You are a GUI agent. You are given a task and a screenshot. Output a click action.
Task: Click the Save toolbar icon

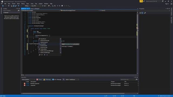pyautogui.click(x=14, y=6)
